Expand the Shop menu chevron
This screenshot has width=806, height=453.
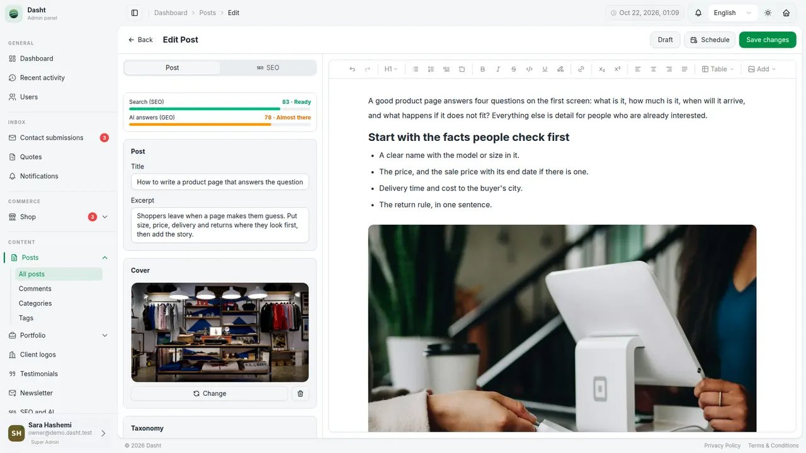105,217
